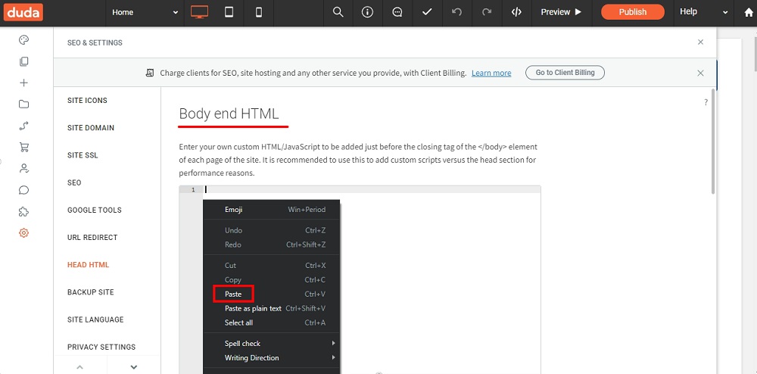
Task: Open the info circle icon
Action: [368, 13]
